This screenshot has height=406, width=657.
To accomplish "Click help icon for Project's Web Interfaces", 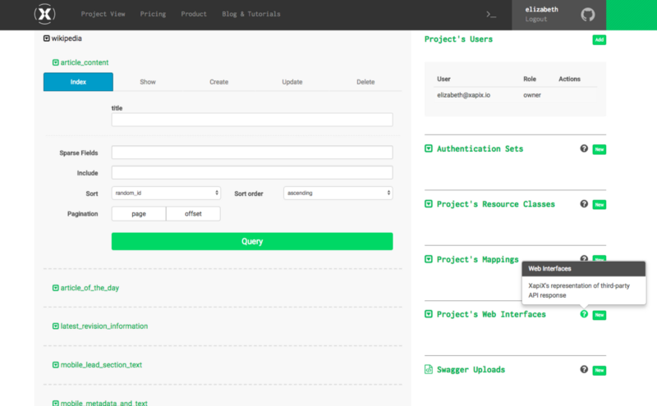I will (x=584, y=314).
